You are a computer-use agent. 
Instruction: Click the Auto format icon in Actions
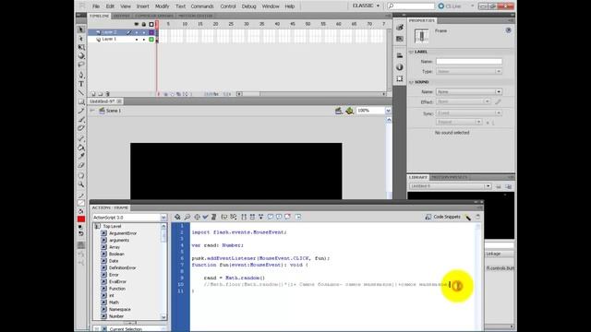(x=213, y=217)
